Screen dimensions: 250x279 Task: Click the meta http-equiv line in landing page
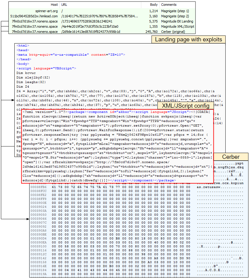[x=71, y=55]
